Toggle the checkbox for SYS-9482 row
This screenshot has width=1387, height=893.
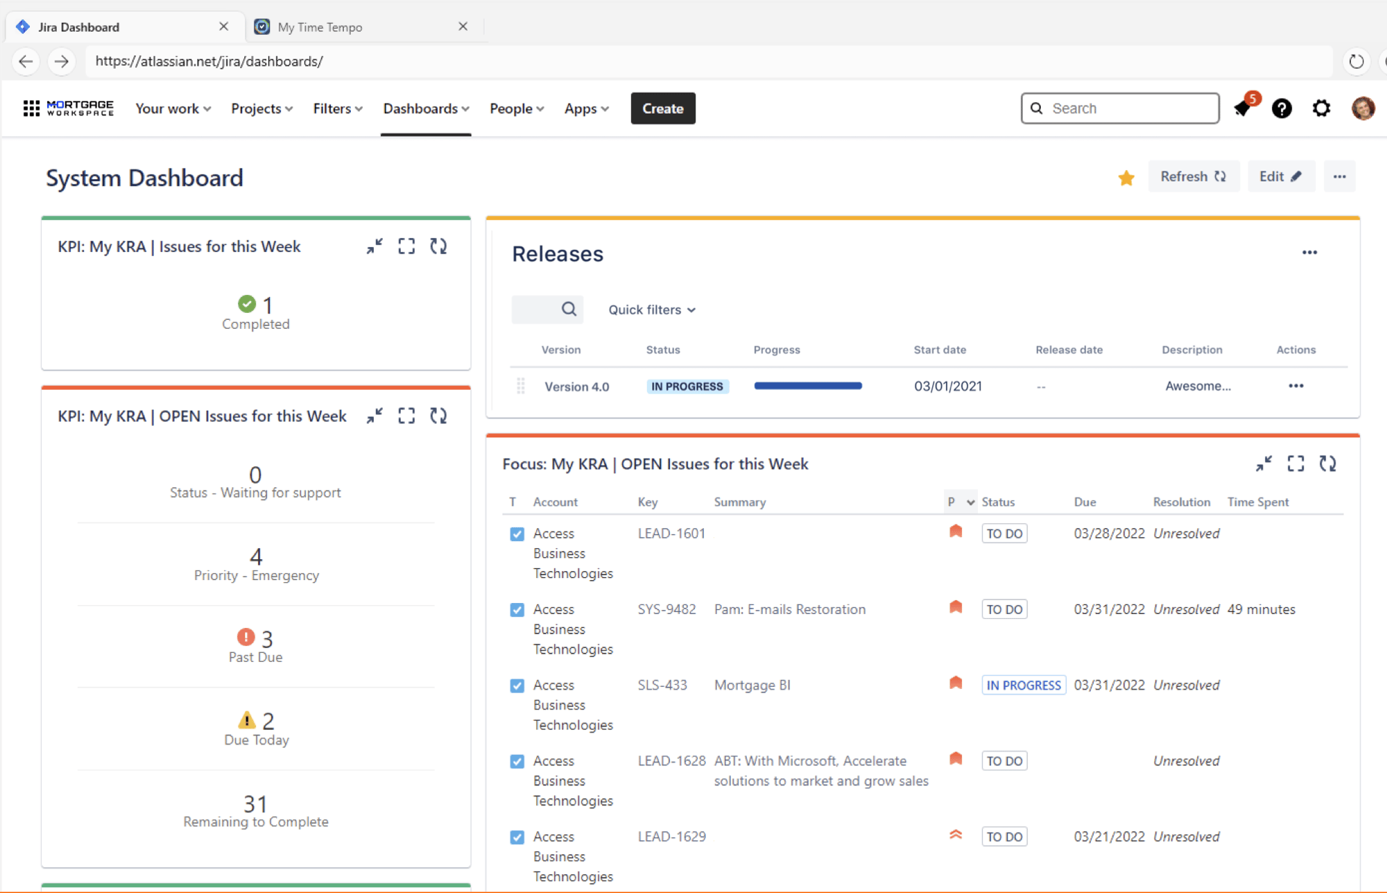tap(517, 609)
